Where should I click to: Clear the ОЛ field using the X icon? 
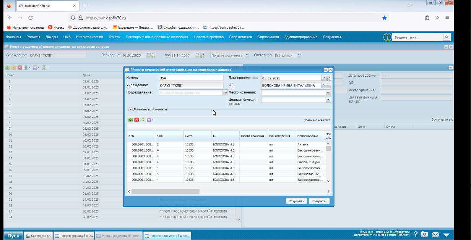point(323,85)
